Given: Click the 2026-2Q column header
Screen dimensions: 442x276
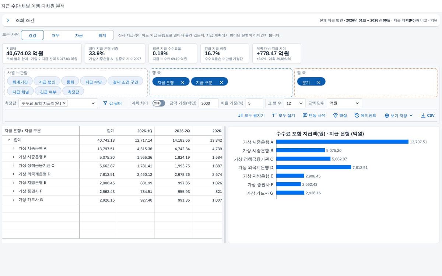Looking at the screenshot, I should click(x=173, y=131).
